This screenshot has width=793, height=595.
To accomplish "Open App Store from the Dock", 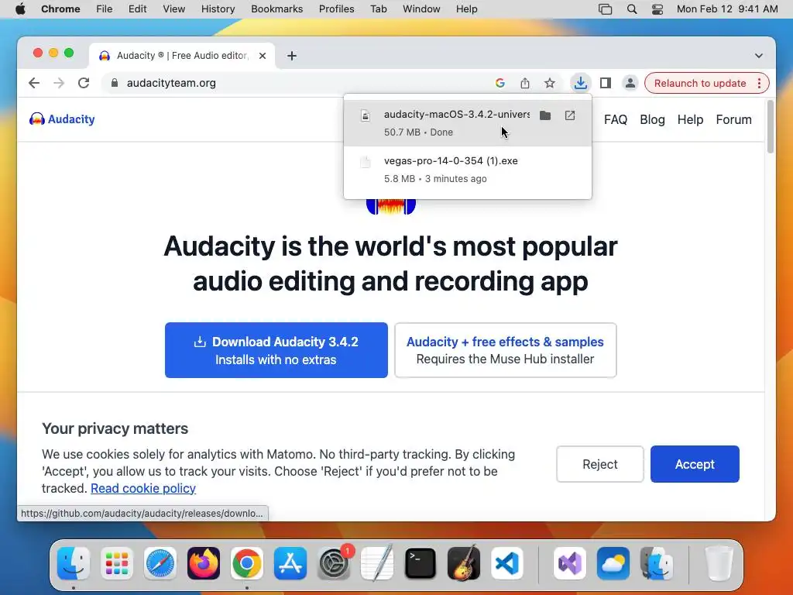I will coord(290,563).
